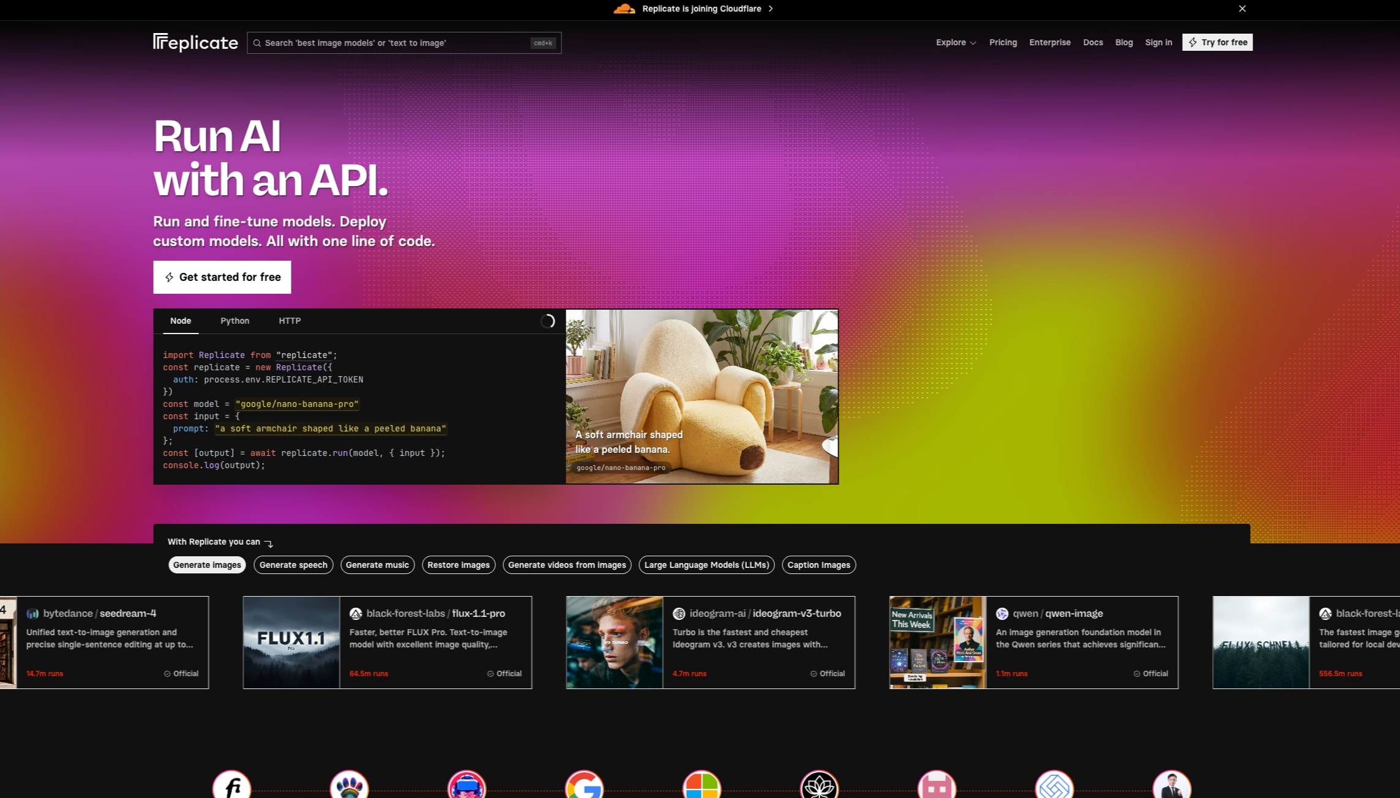Open qwen / qwen-image model
The width and height of the screenshot is (1400, 798).
click(1058, 613)
